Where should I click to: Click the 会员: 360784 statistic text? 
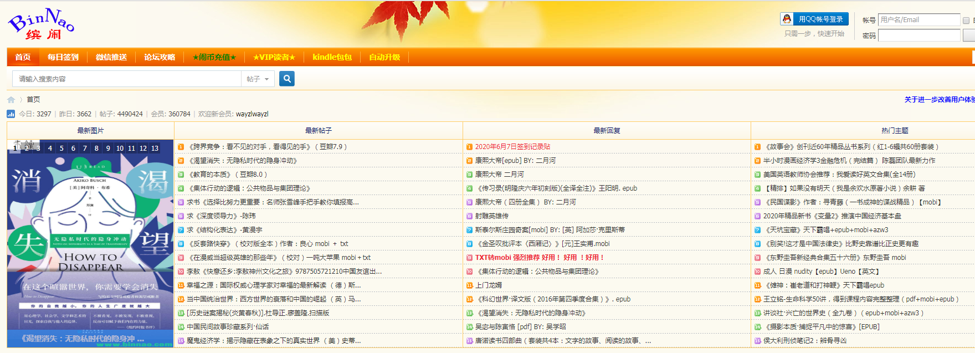[171, 114]
